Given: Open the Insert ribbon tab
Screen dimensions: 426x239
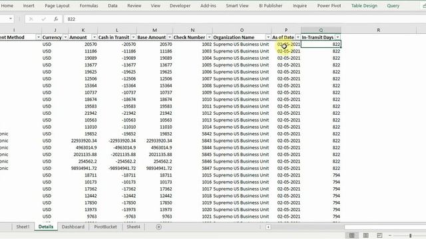Looking at the screenshot, I should coord(29,6).
